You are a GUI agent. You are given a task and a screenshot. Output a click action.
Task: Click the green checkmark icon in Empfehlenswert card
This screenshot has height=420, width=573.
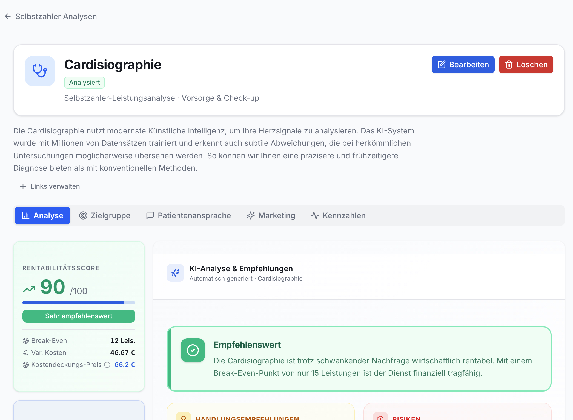193,350
